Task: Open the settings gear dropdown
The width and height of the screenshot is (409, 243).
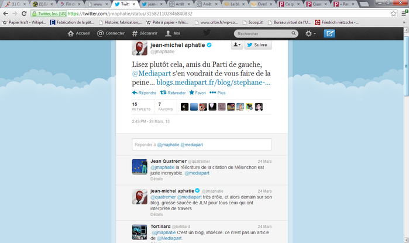Action: (x=310, y=33)
